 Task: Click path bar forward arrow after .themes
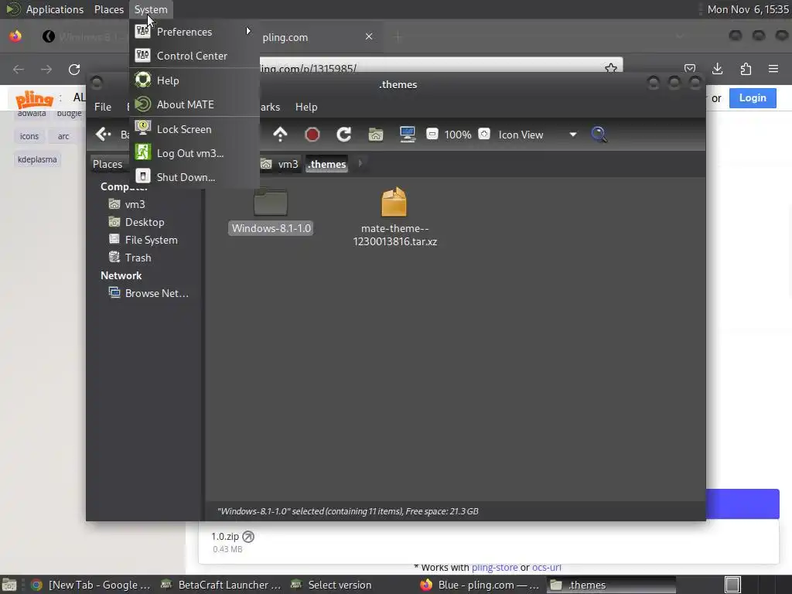pos(360,163)
